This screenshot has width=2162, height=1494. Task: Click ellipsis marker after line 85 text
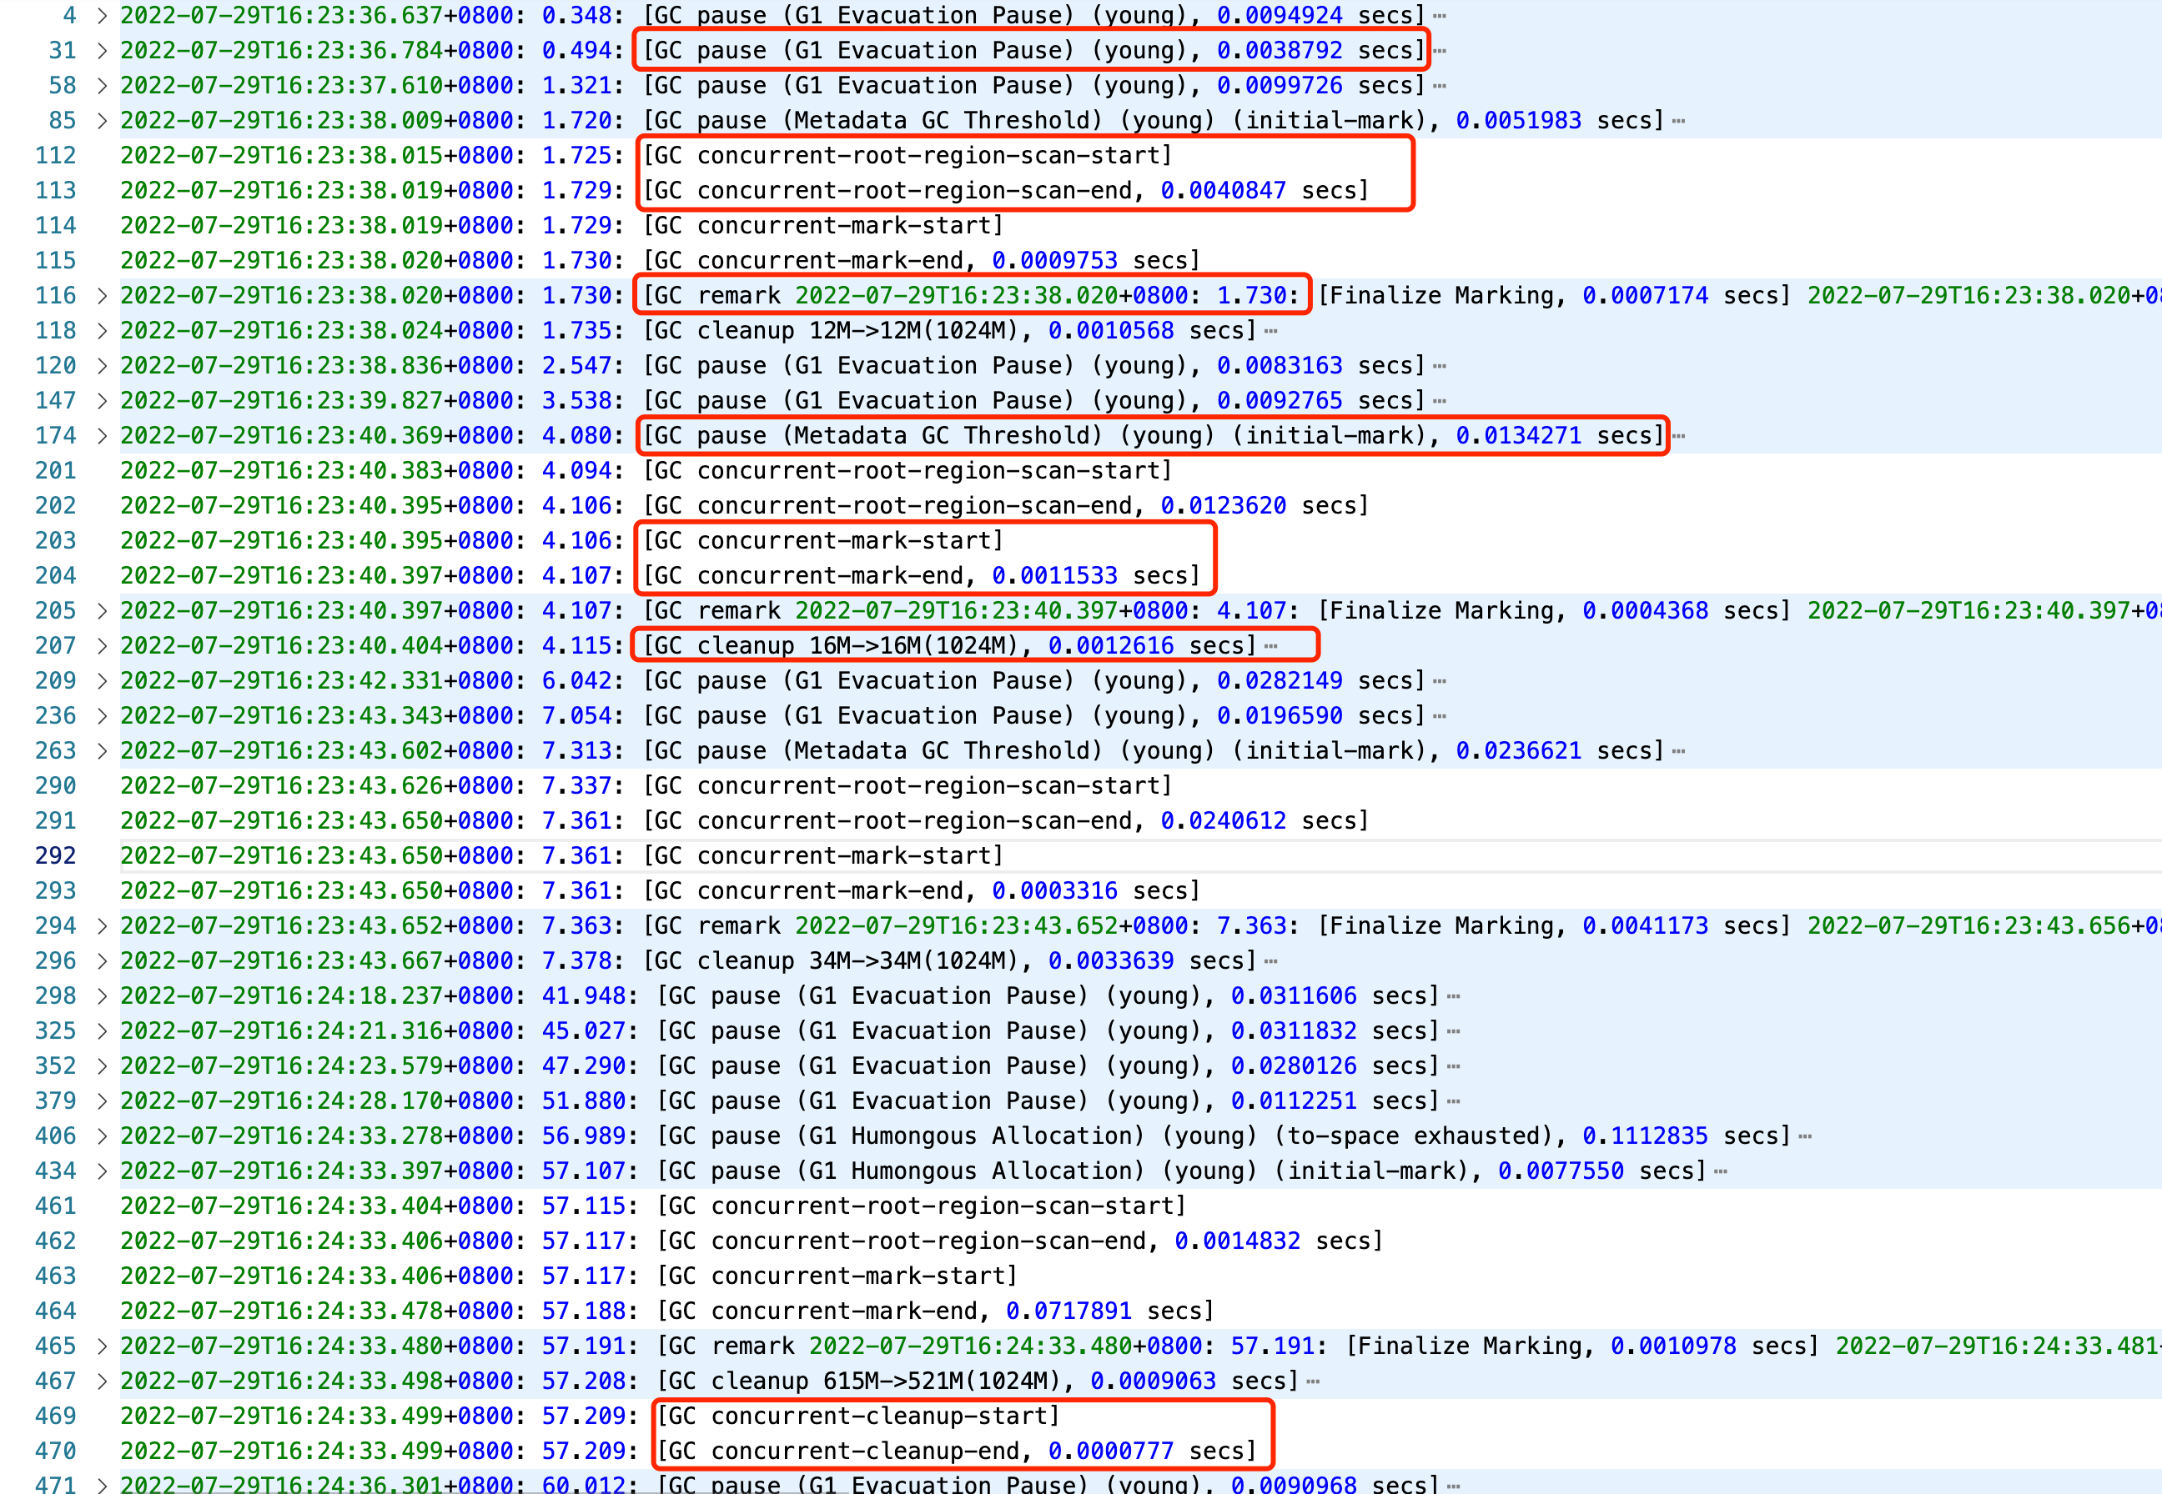(x=1679, y=121)
